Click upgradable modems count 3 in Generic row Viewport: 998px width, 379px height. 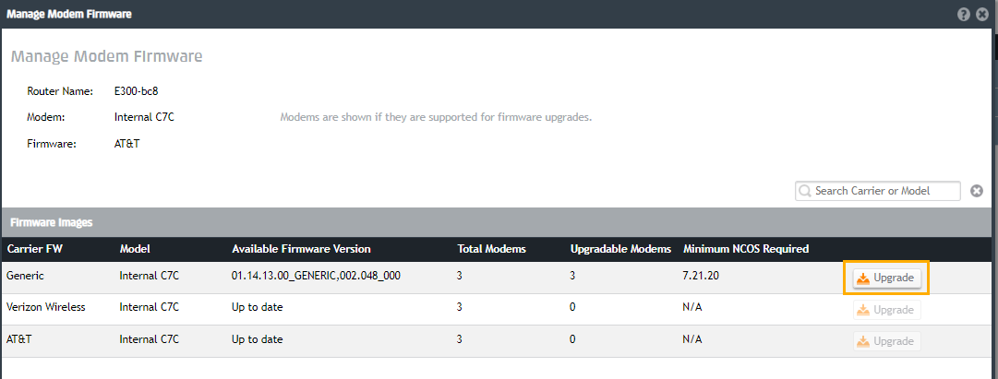(572, 276)
